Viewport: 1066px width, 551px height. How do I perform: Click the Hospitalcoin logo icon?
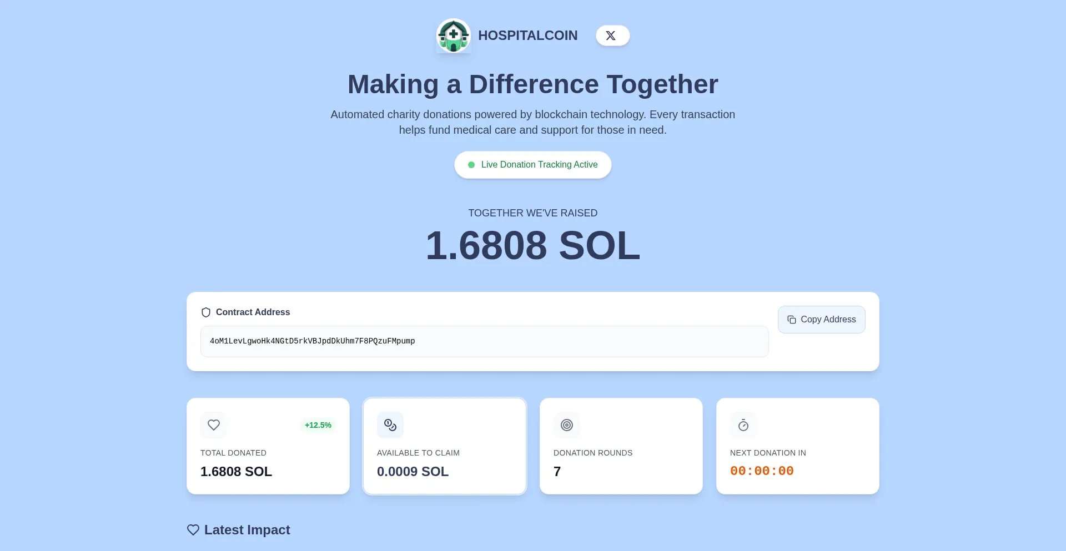coord(453,36)
